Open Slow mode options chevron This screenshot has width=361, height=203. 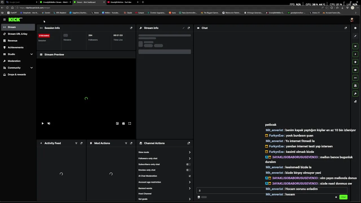click(x=190, y=152)
